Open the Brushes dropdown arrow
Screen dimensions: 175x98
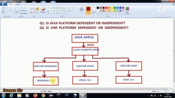43,14
